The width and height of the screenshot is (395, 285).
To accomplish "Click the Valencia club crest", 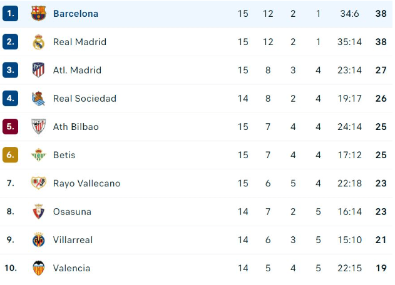I will pyautogui.click(x=38, y=268).
